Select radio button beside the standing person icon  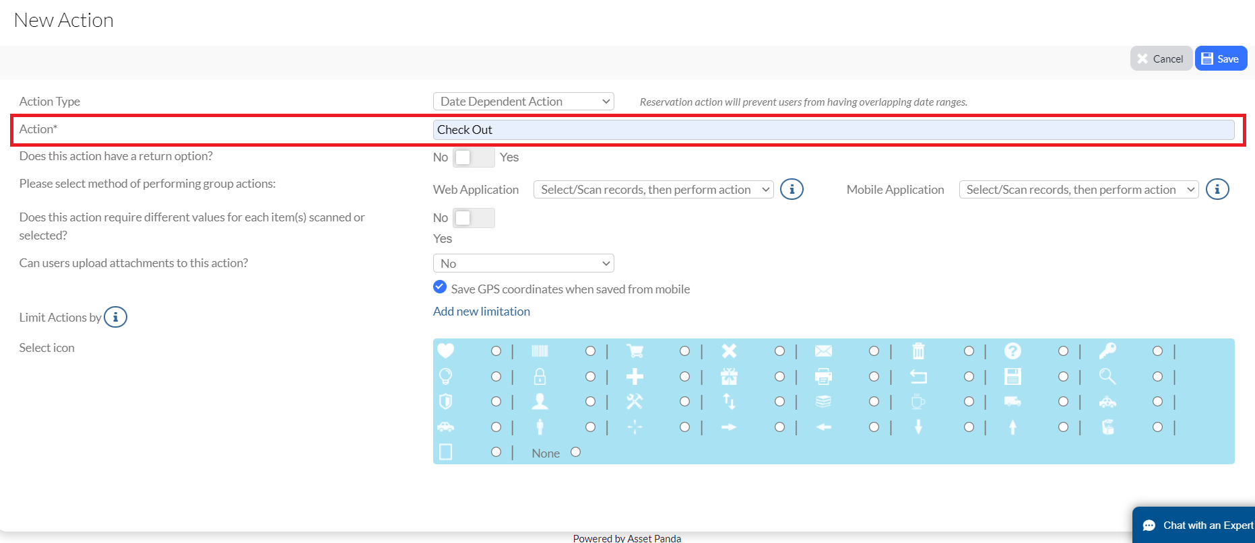tap(590, 427)
